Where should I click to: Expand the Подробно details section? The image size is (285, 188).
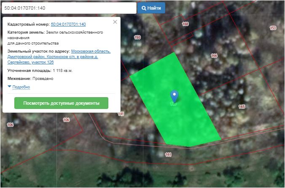click(21, 87)
